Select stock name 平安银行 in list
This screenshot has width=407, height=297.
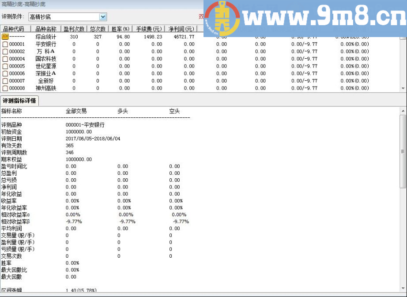(x=45, y=44)
